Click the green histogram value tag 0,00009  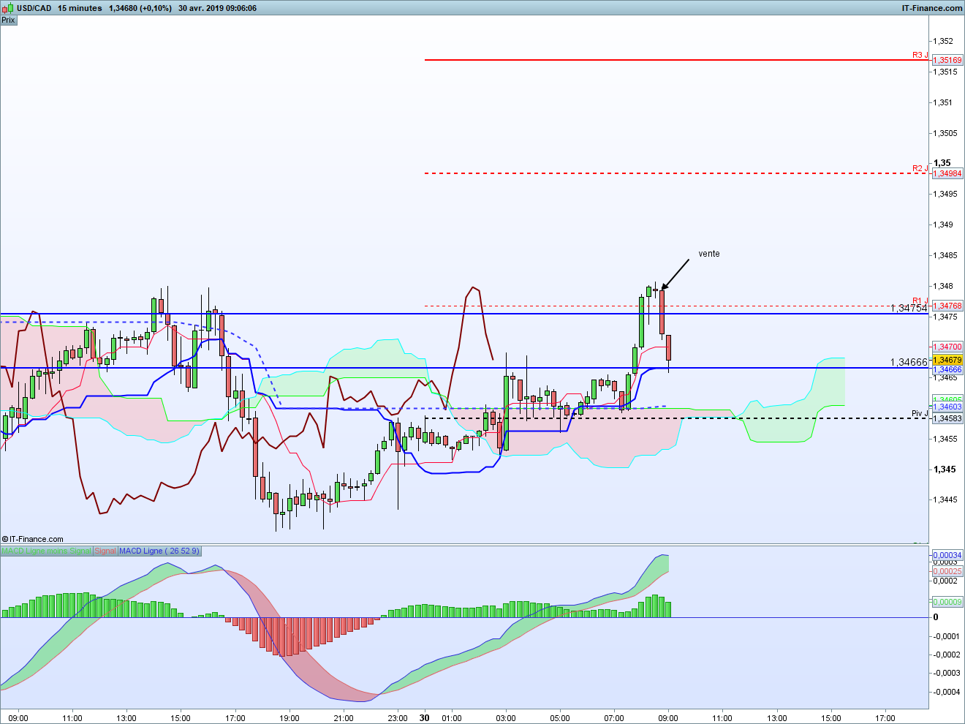pyautogui.click(x=947, y=602)
